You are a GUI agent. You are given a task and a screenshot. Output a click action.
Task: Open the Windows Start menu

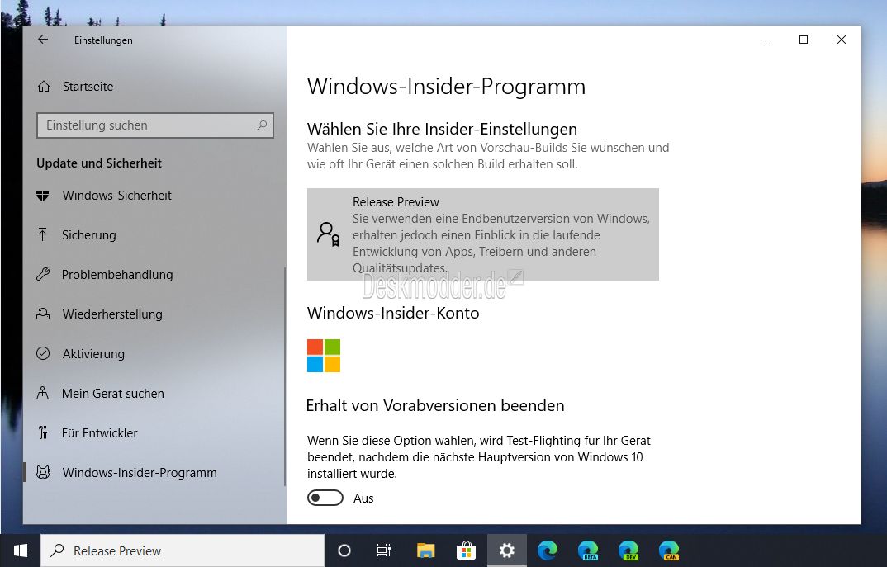[x=21, y=550]
